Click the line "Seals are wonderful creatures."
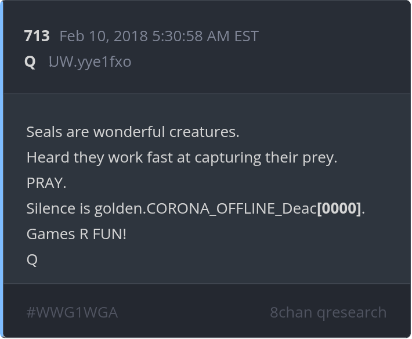 (132, 132)
